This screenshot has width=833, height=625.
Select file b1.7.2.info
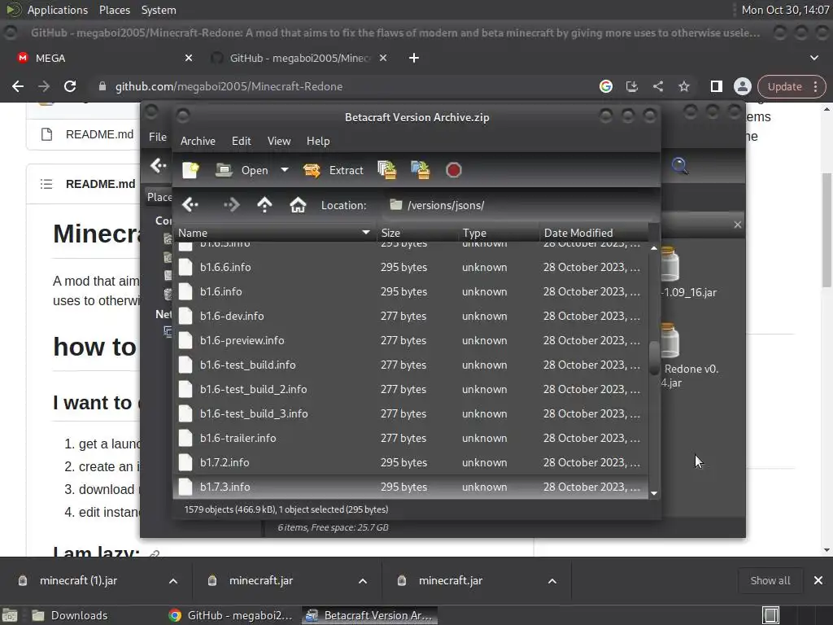[411, 462]
